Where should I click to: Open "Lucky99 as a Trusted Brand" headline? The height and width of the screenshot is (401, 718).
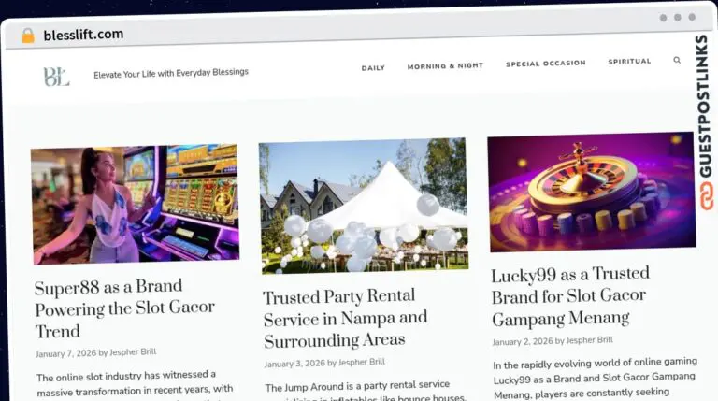(x=570, y=295)
